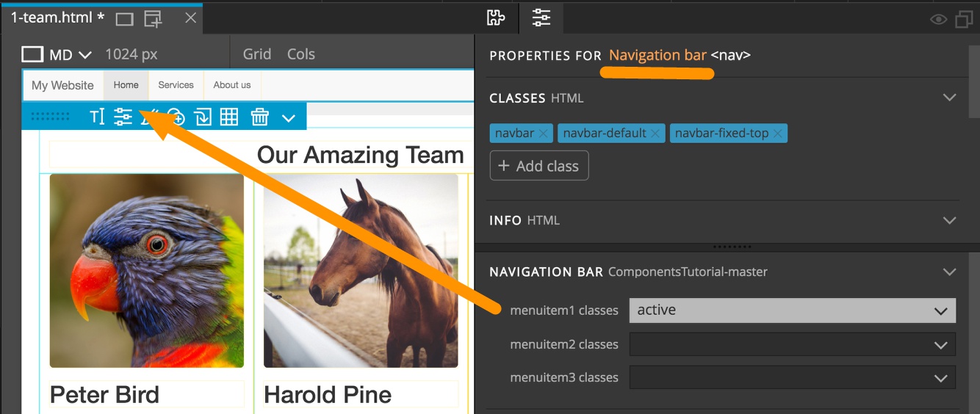The width and height of the screenshot is (980, 414).
Task: Click the single-view icon next to 1-team.html
Action: (x=125, y=19)
